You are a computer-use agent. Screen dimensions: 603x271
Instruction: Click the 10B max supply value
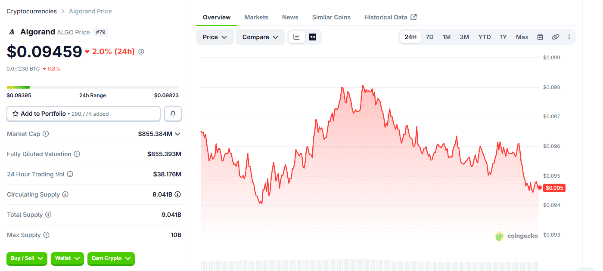pos(176,235)
